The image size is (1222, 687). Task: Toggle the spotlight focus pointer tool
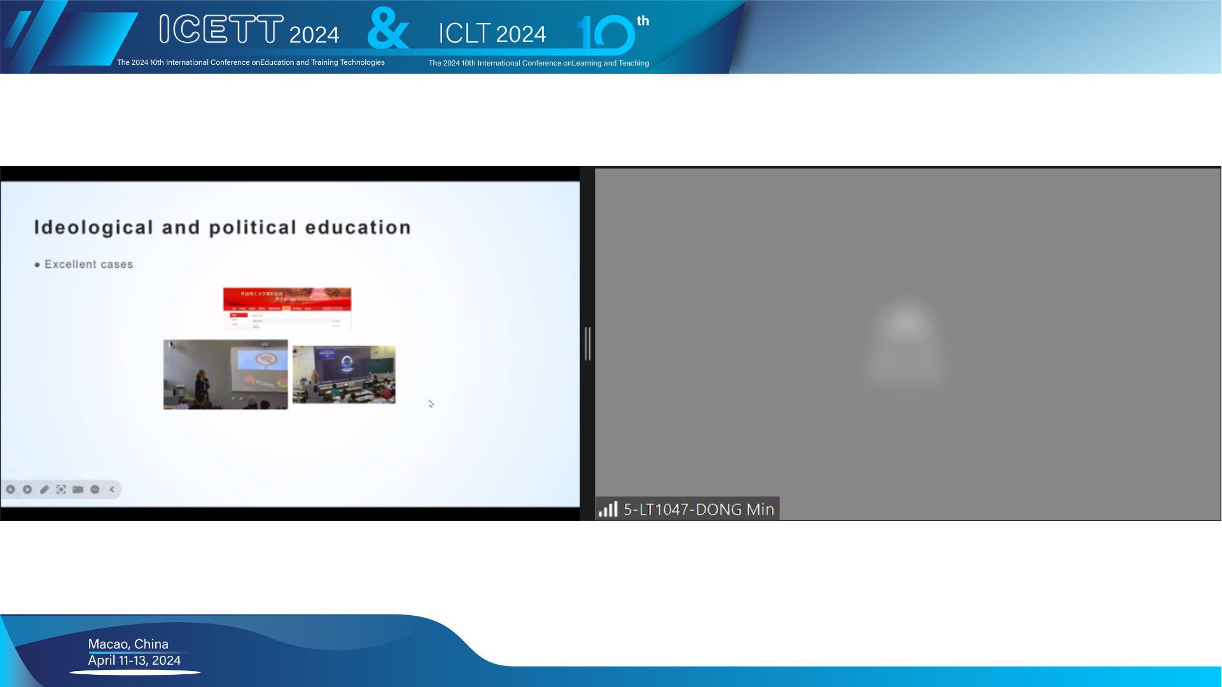[61, 490]
